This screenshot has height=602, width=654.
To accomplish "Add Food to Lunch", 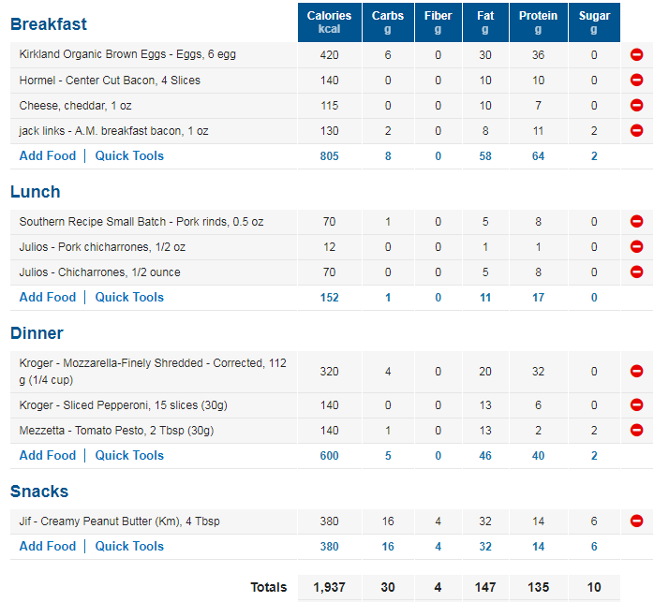I will tap(48, 297).
